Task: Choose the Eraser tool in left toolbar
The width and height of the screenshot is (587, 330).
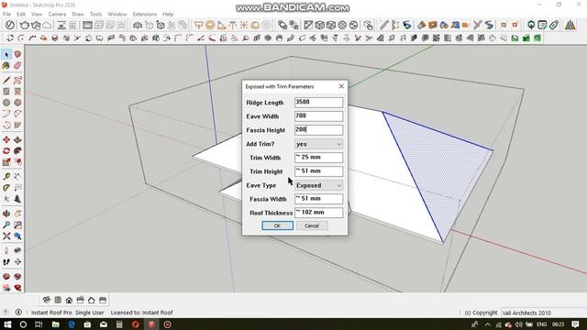Action: pyautogui.click(x=17, y=66)
